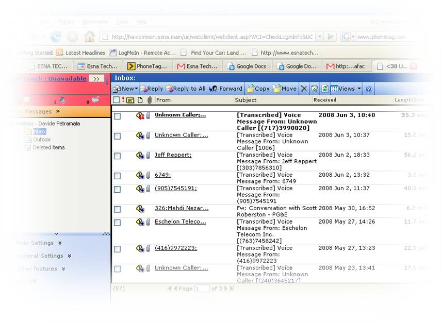Check the box for the 10:37 Unknown Caller message
Image resolution: width=442 pixels, height=322 pixels.
click(117, 136)
